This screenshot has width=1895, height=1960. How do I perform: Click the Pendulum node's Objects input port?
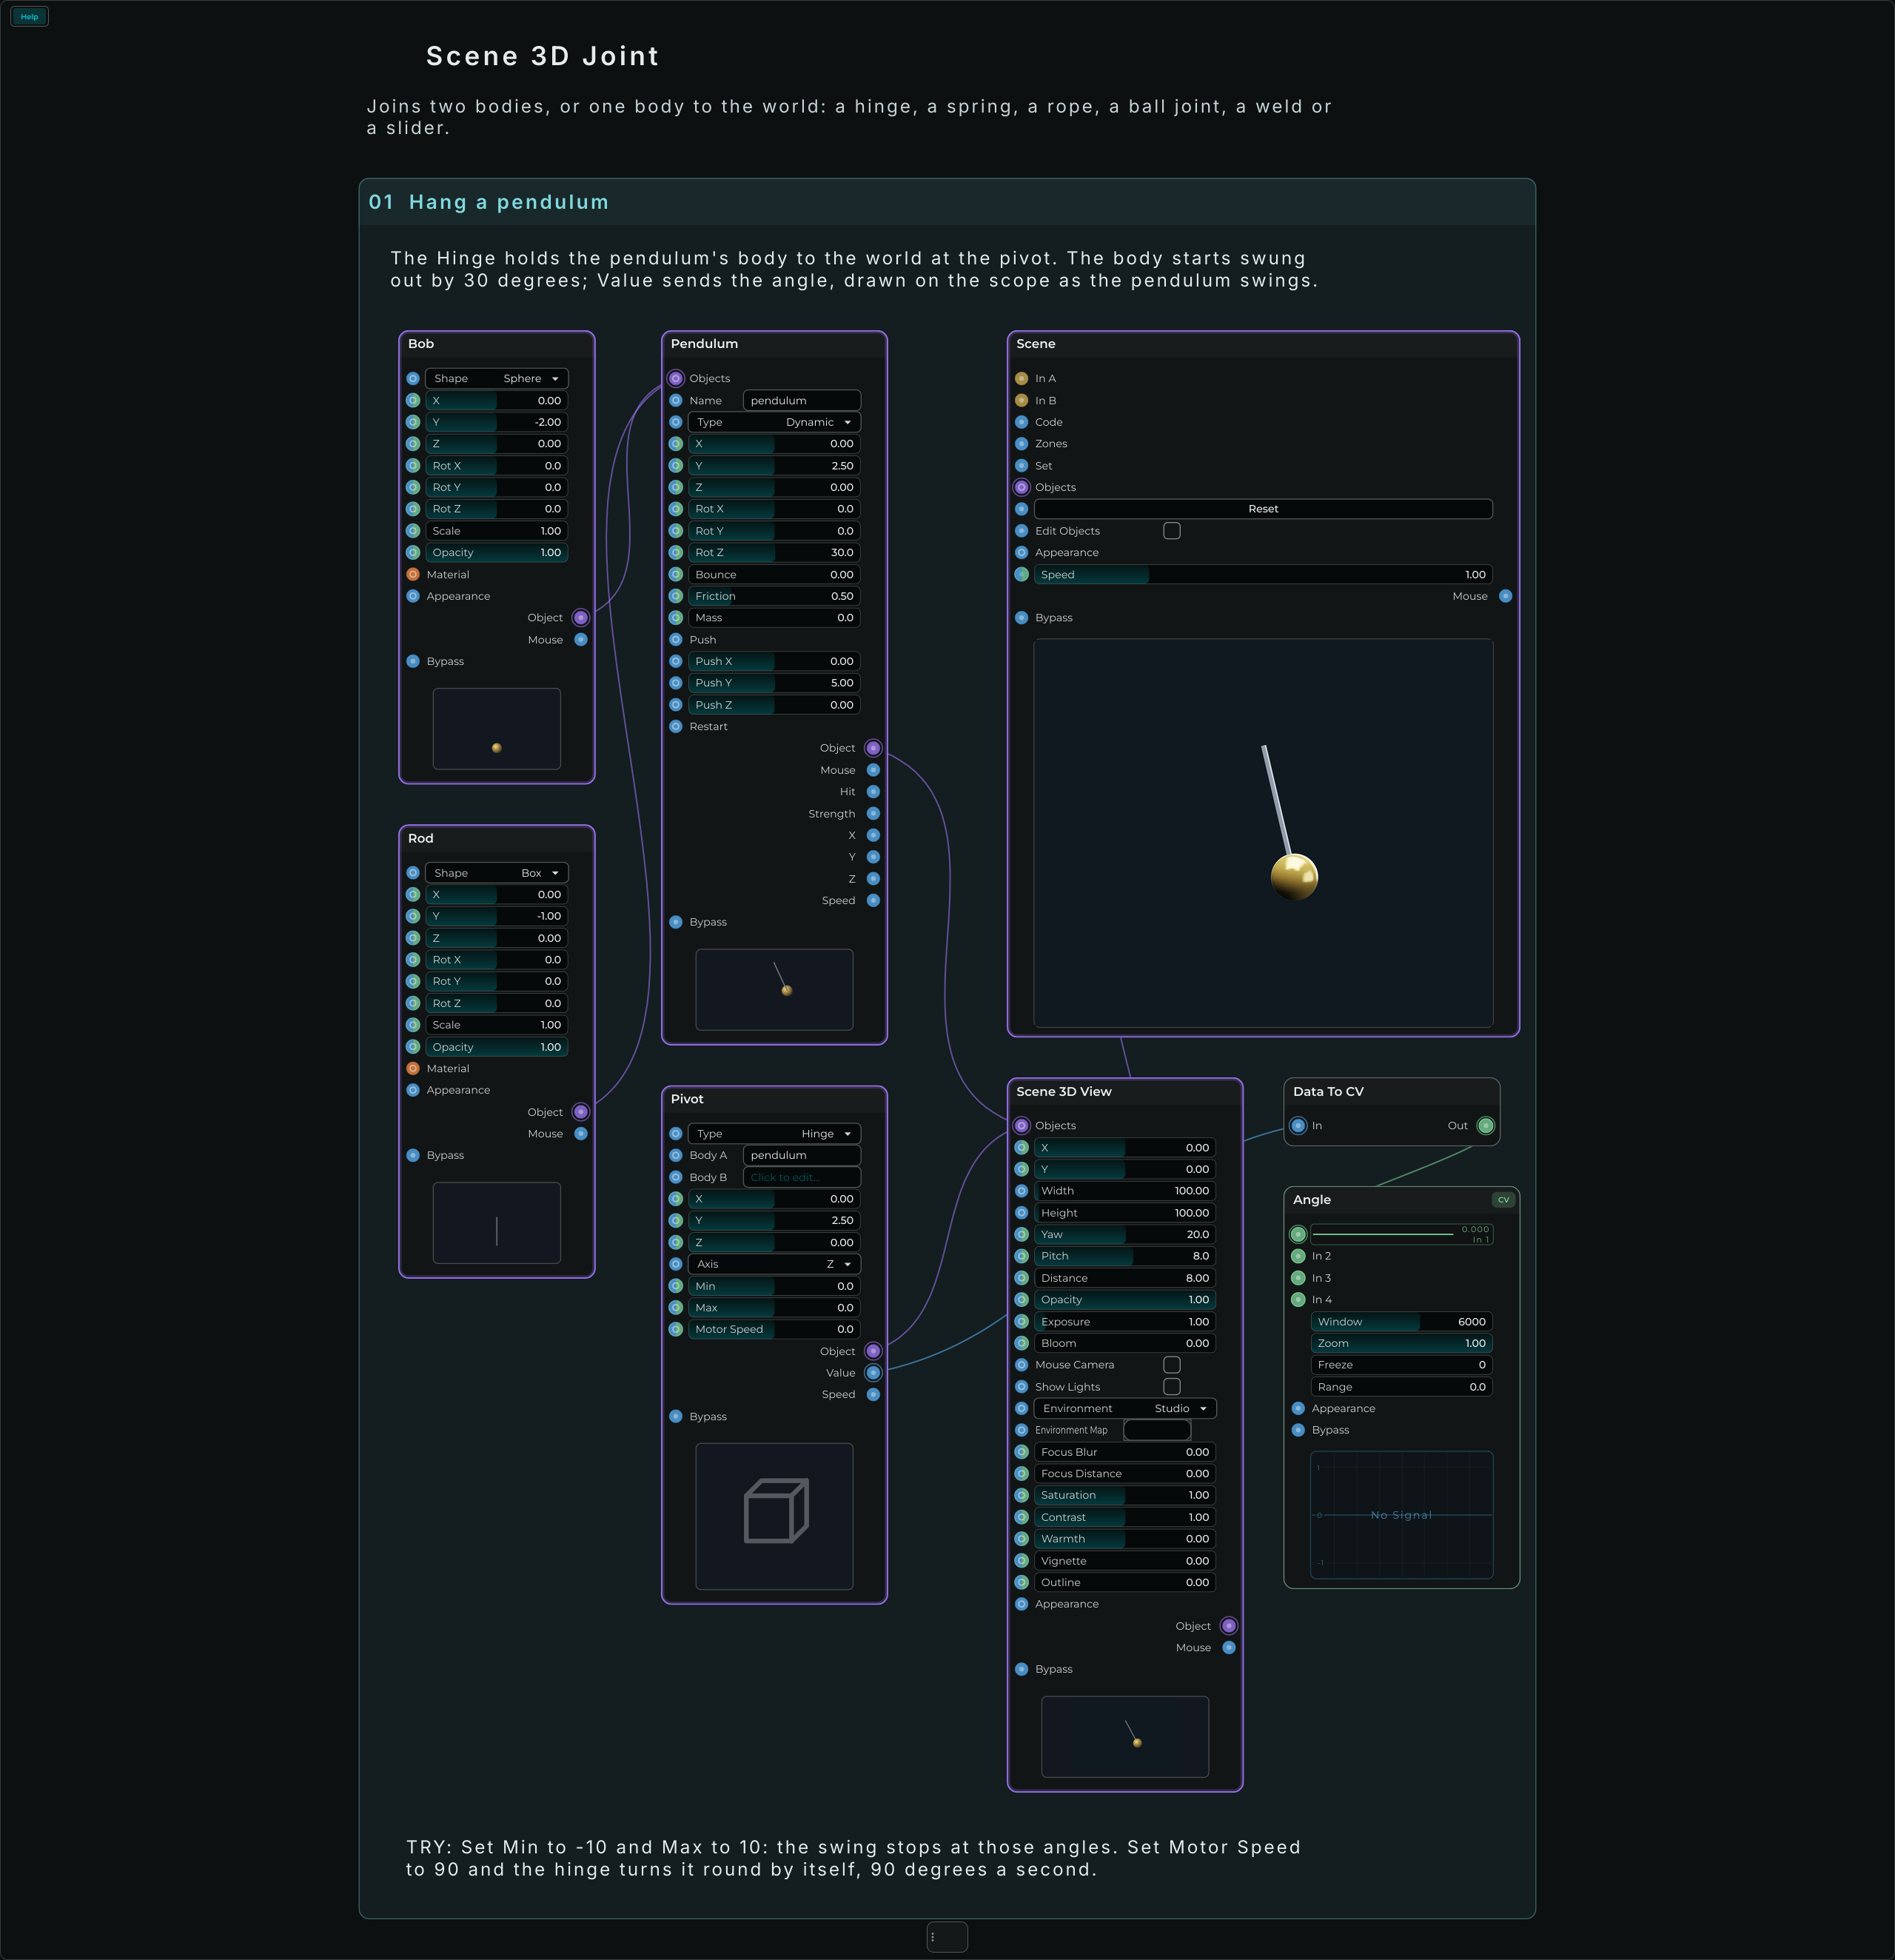point(676,378)
